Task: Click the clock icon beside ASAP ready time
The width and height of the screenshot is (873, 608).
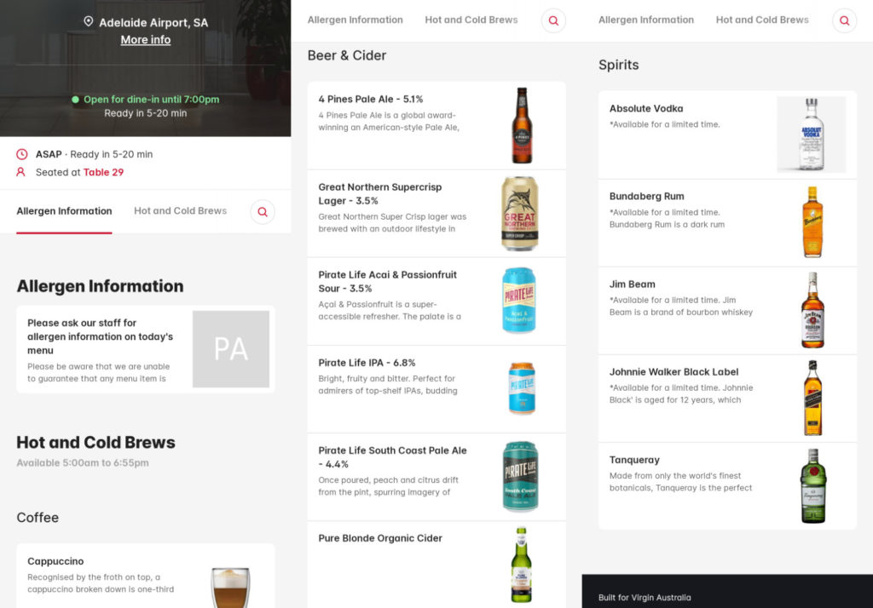Action: (21, 153)
